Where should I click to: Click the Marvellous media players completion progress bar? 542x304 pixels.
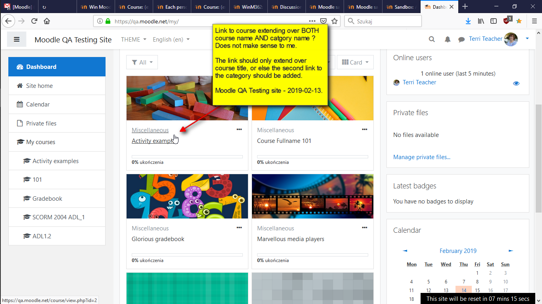tap(313, 255)
